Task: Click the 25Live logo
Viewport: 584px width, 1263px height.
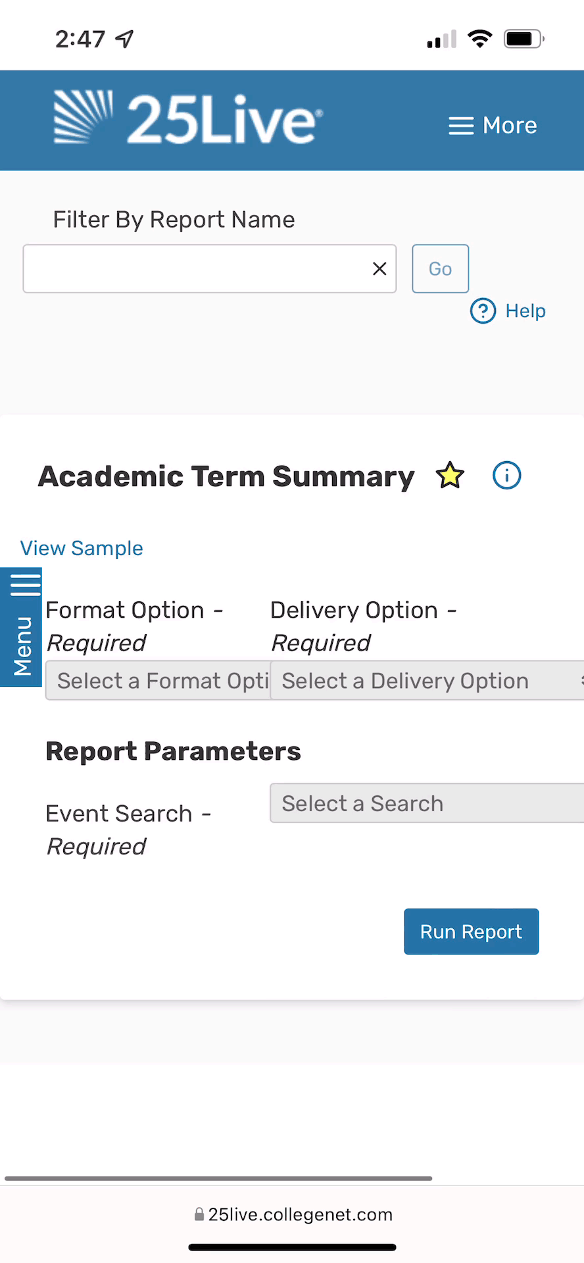Action: 188,118
